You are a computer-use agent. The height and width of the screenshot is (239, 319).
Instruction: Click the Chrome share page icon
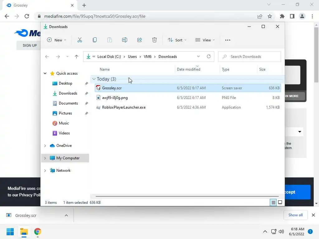point(260,16)
